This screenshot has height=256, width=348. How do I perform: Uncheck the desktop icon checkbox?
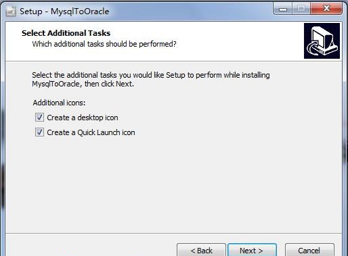[39, 118]
